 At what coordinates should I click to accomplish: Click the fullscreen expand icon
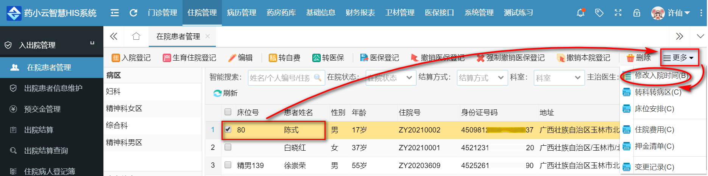pos(618,13)
